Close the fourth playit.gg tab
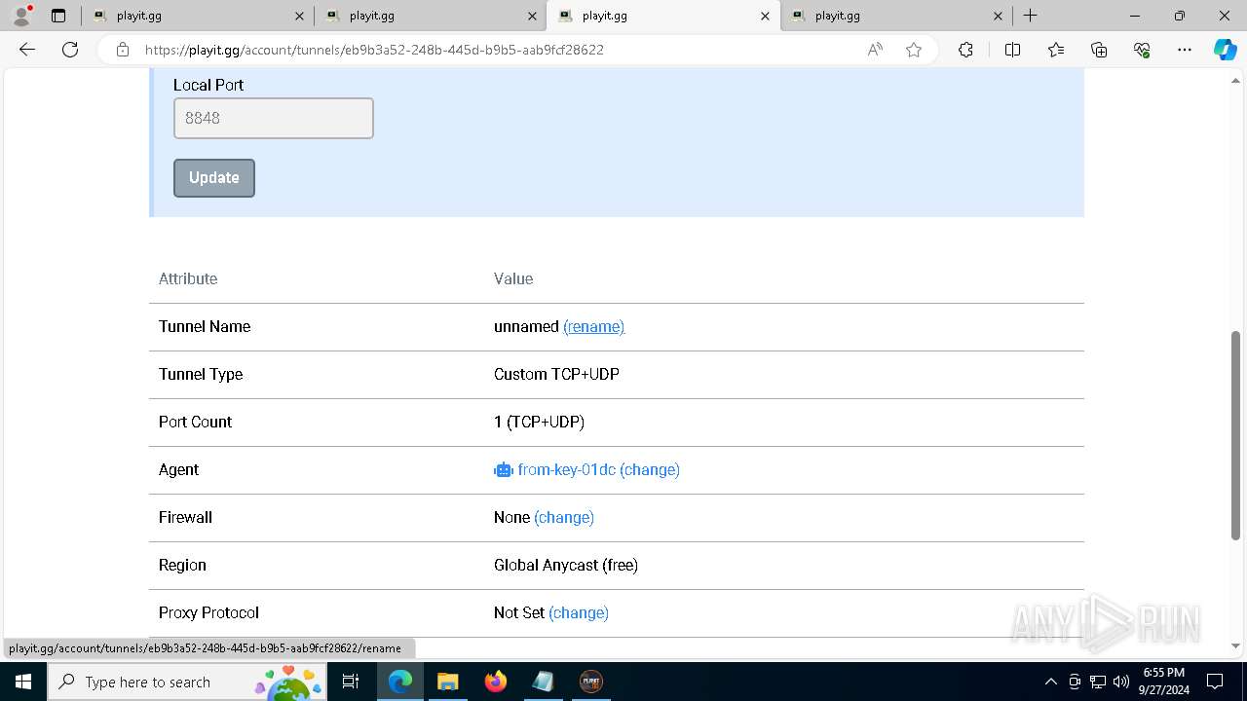Screen dimensions: 1247x701 (998, 16)
